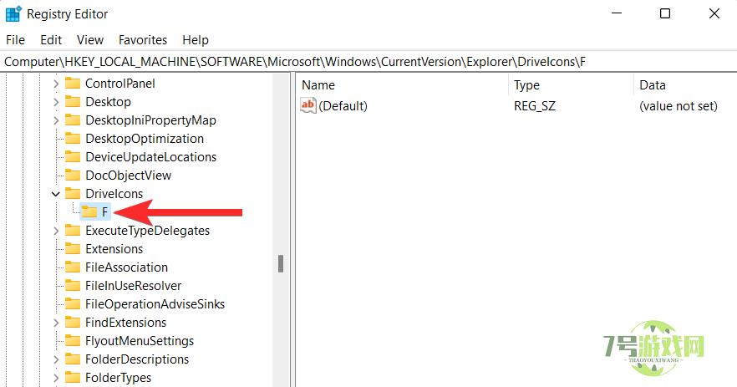
Task: Select the DesktopIniPropertyMap key label
Action: pos(151,120)
